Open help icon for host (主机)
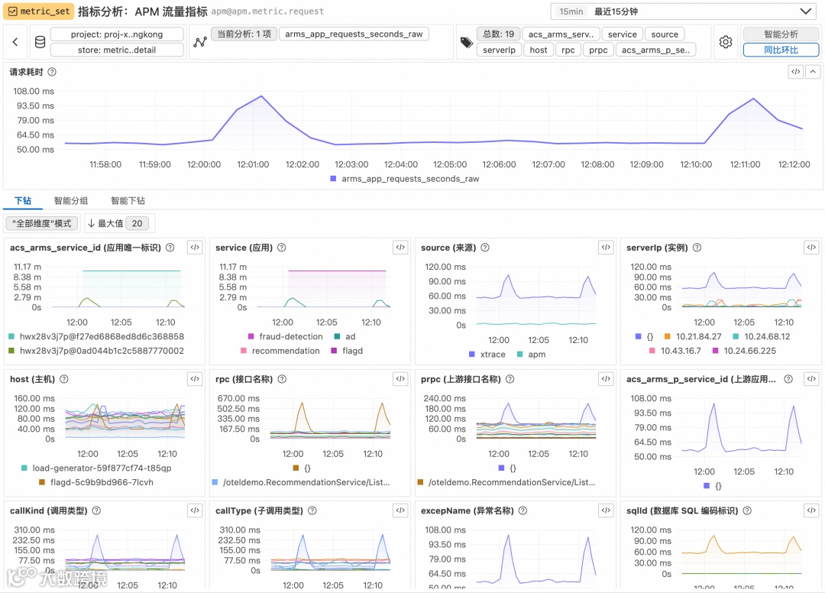 pyautogui.click(x=63, y=379)
